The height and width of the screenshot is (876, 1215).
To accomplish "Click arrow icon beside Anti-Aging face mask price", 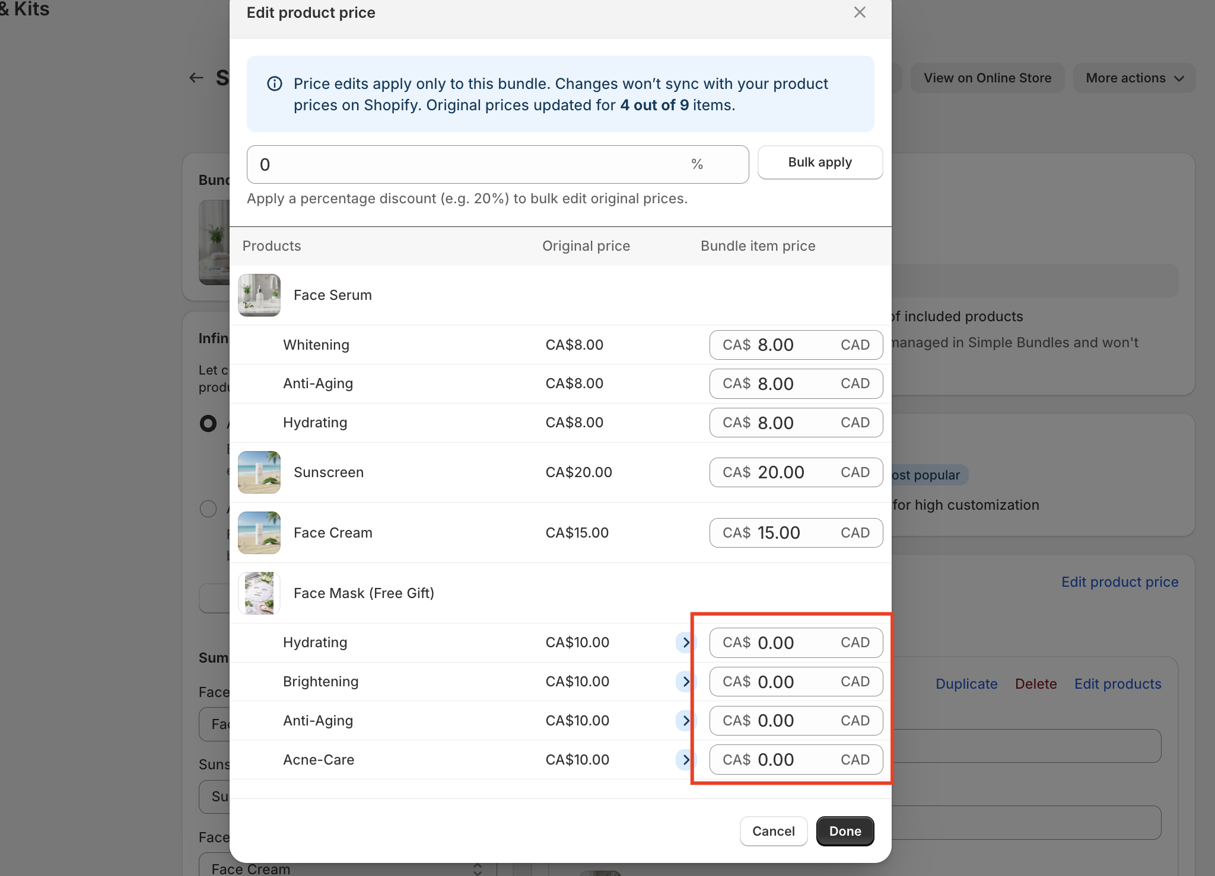I will coord(685,721).
